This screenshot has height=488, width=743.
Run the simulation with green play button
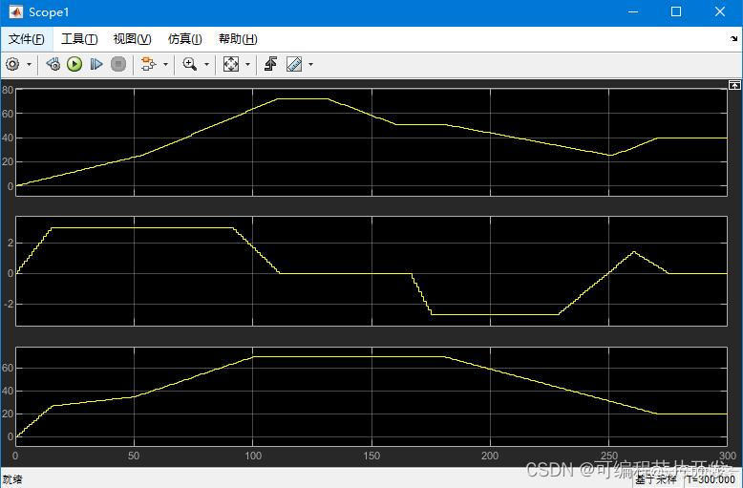pos(74,64)
